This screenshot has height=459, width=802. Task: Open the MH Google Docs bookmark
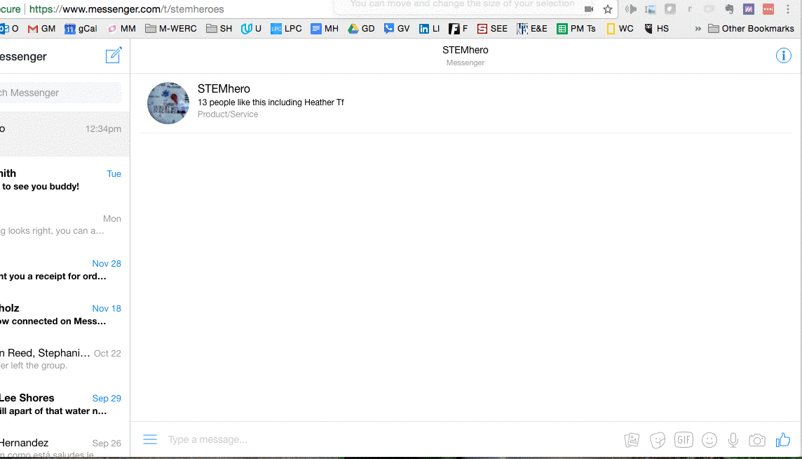(x=325, y=29)
